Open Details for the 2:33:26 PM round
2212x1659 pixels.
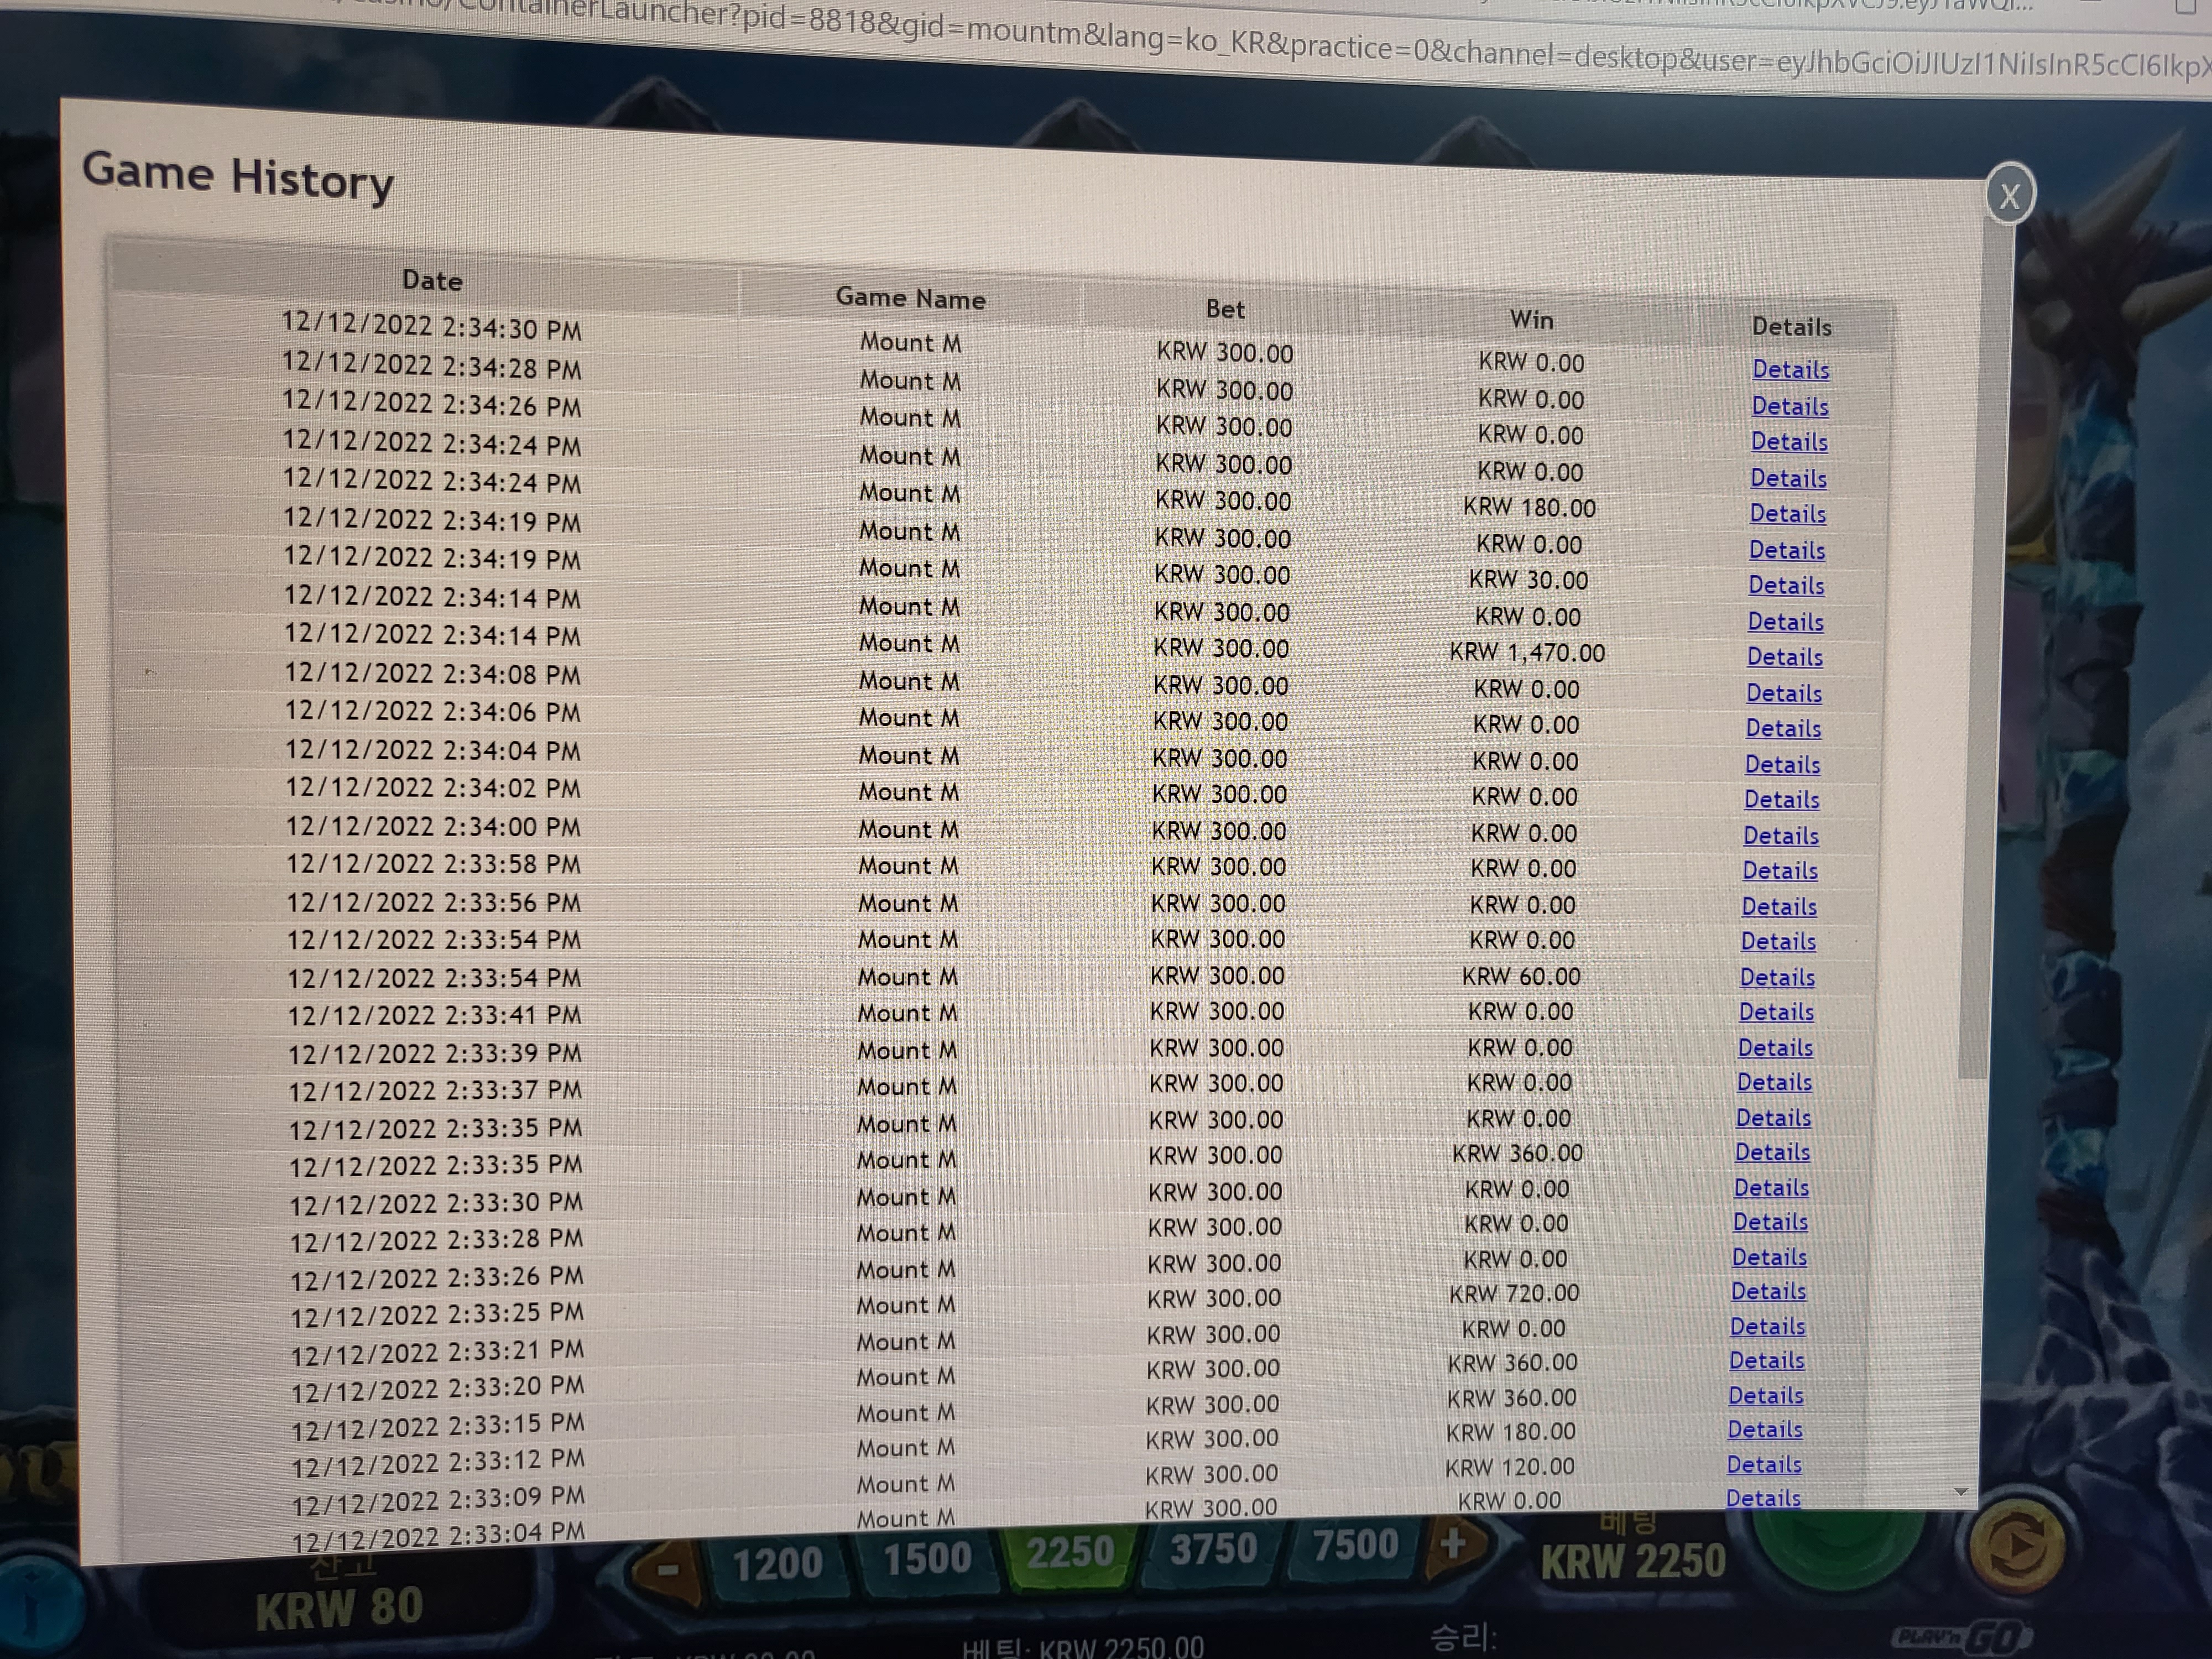1769,1257
